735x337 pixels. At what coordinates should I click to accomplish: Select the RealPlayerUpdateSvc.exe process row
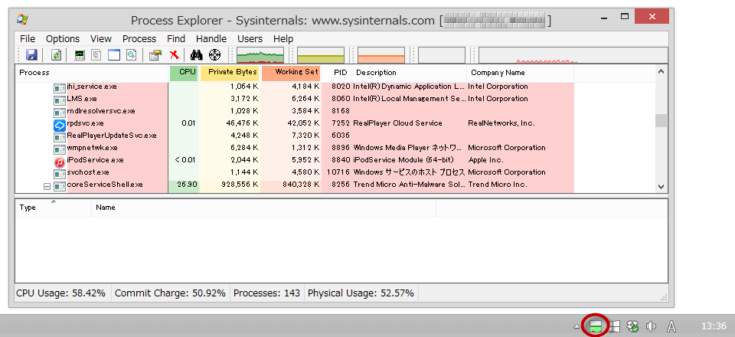(295, 136)
